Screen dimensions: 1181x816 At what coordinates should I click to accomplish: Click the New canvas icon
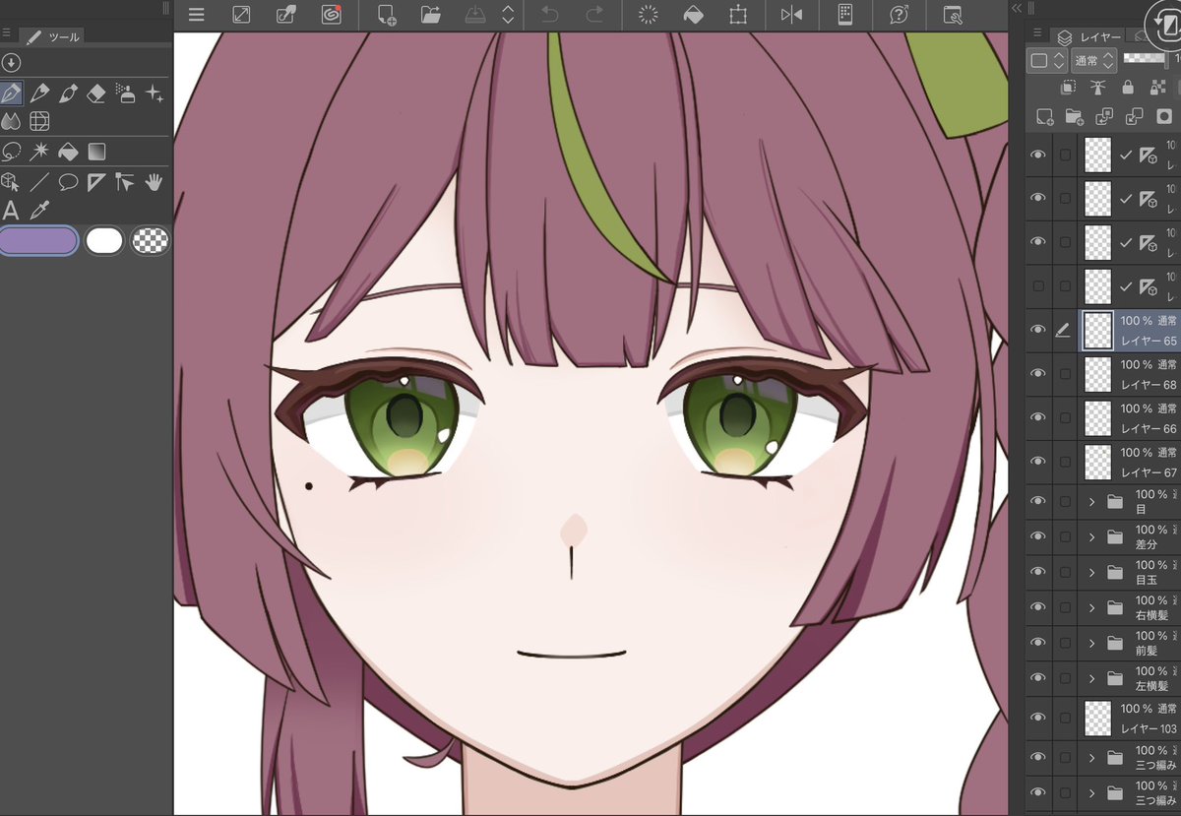pyautogui.click(x=387, y=15)
